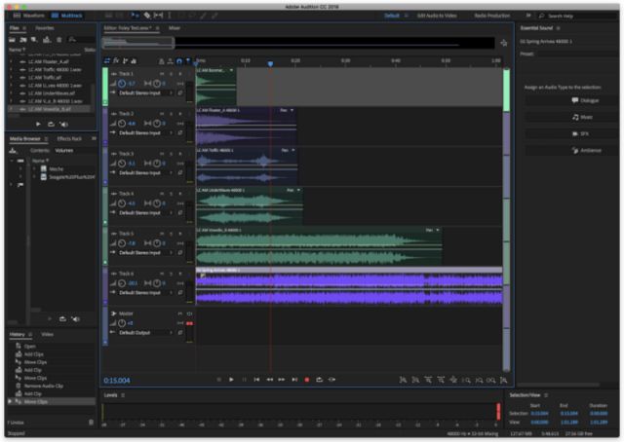Open Track 1 Default Stereo Input dropdown
Image resolution: width=624 pixels, height=442 pixels.
pos(145,93)
